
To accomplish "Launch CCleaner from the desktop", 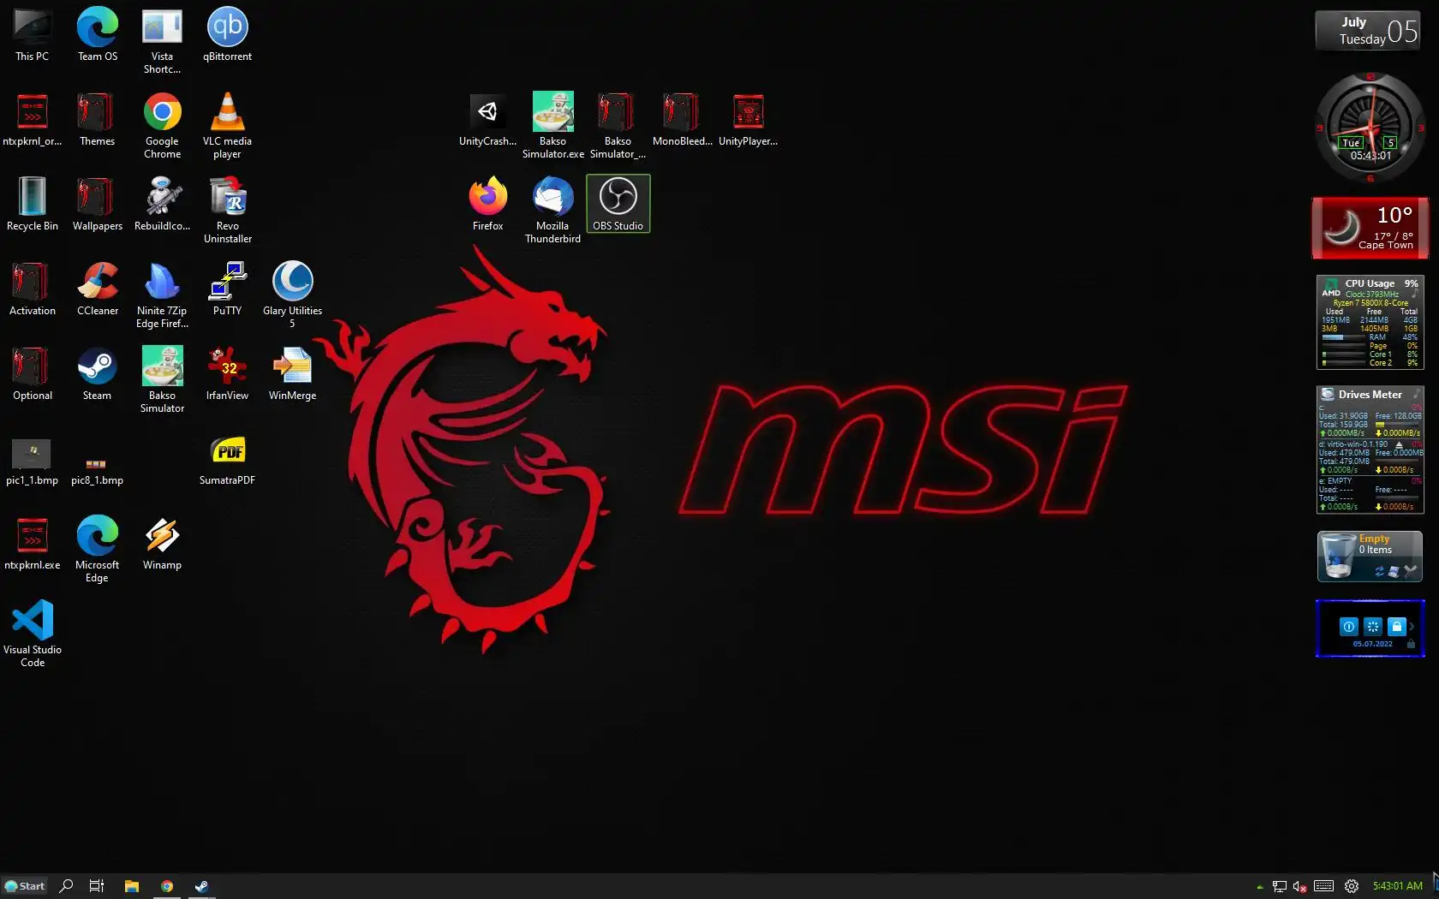I will point(98,289).
